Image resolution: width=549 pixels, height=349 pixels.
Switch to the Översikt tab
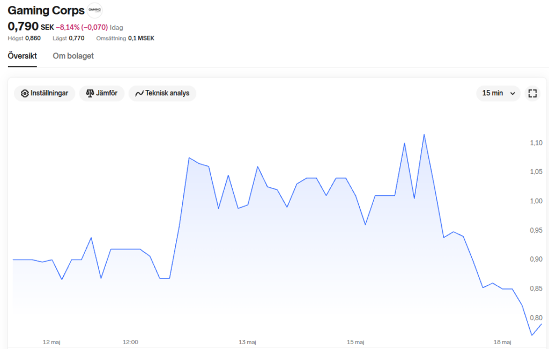[23, 56]
